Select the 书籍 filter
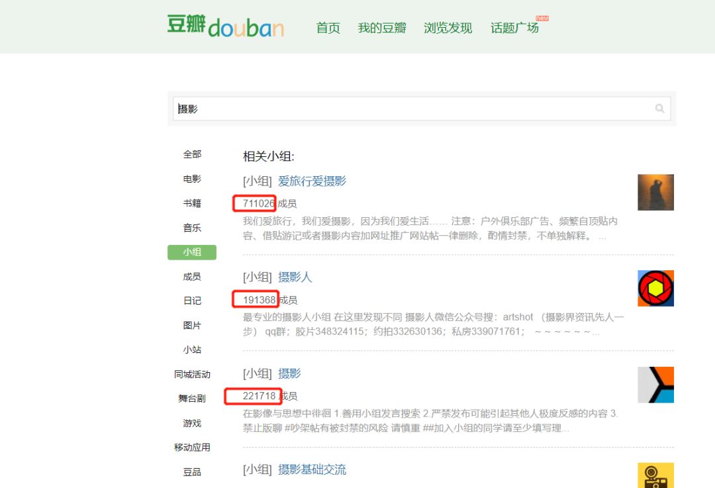 [192, 203]
